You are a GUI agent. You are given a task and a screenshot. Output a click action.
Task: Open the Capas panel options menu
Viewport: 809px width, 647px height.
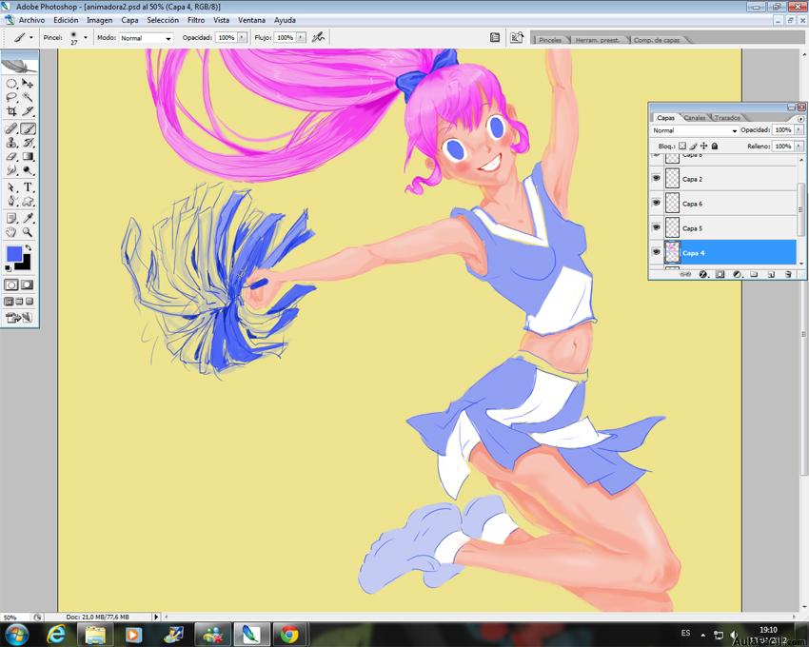(x=800, y=119)
